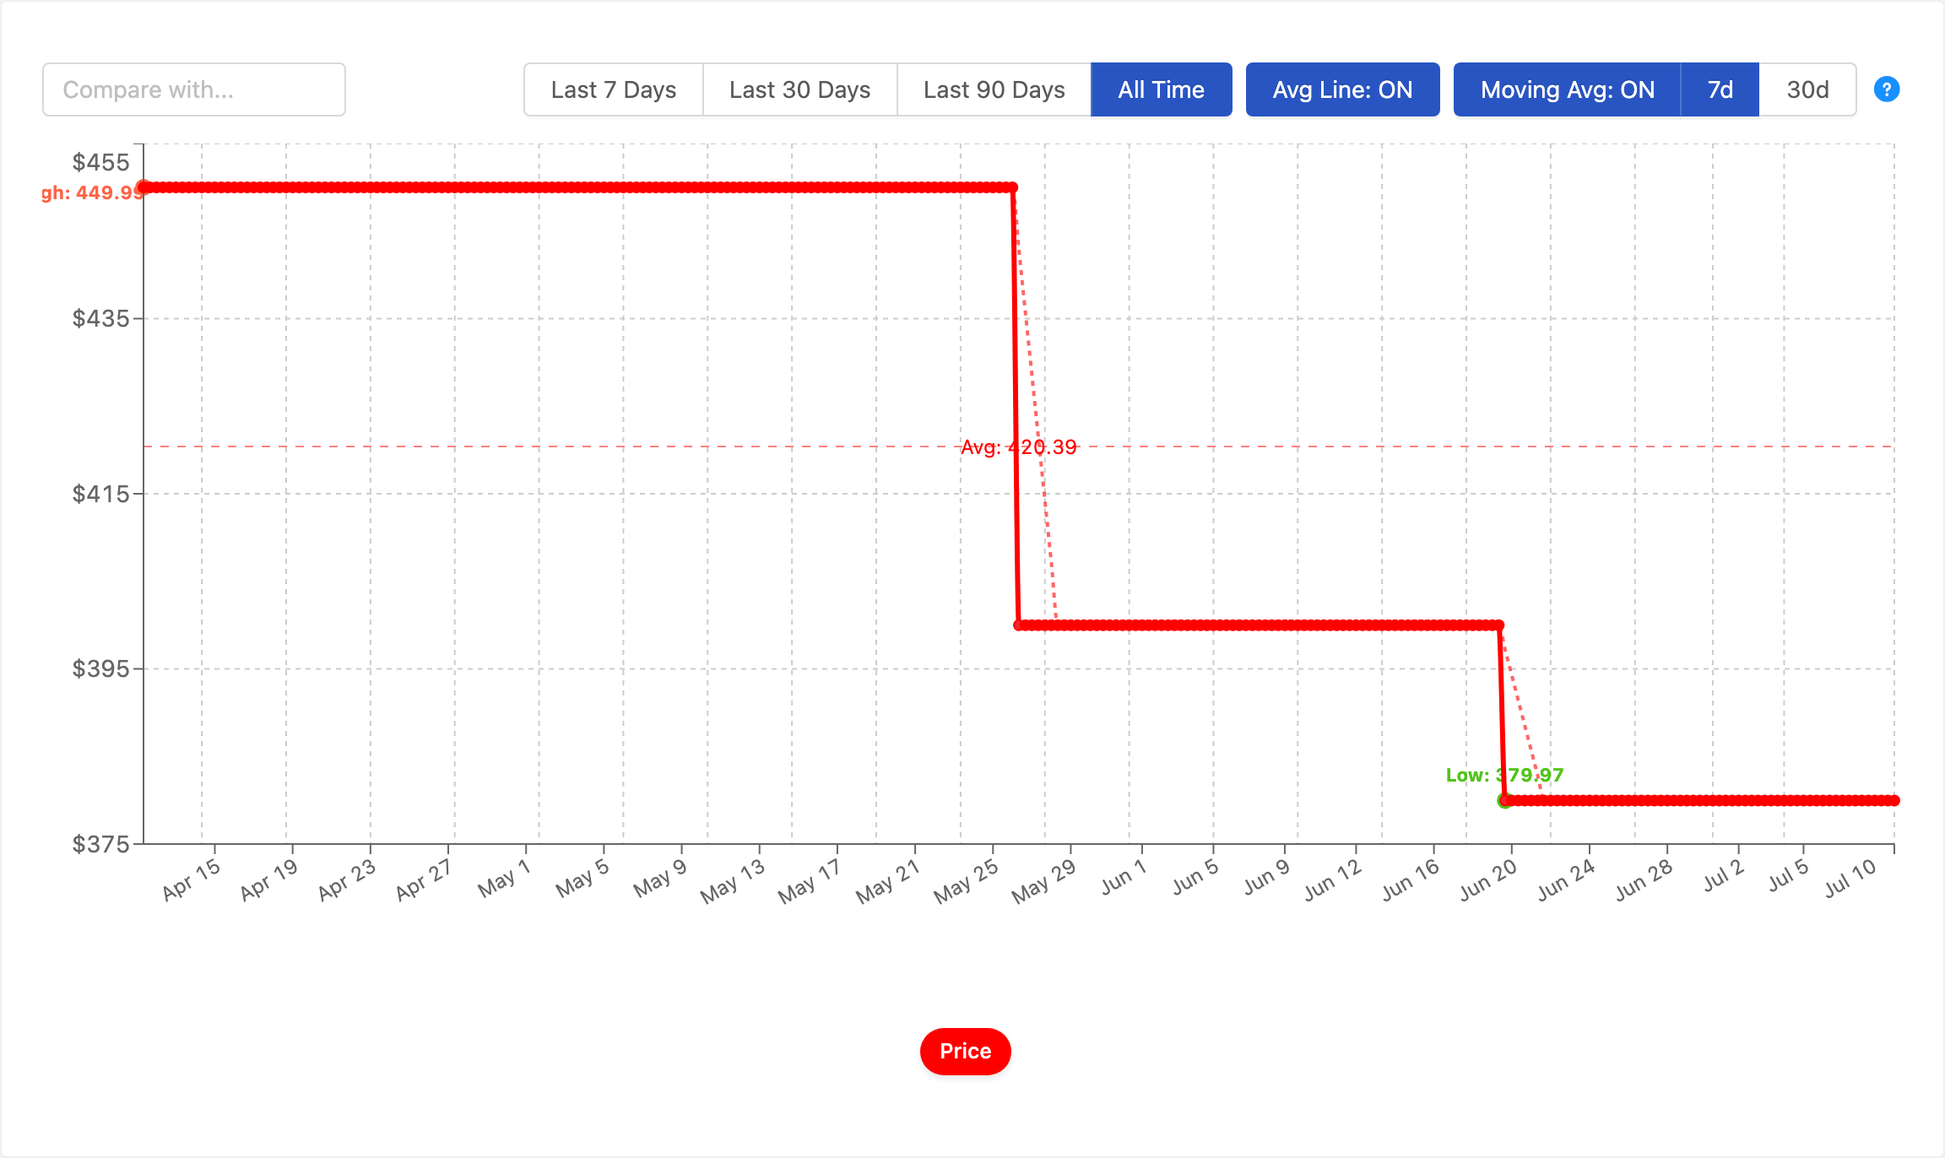Click the High 449.99 data point marker
Screen dimensions: 1945x1158
point(144,187)
